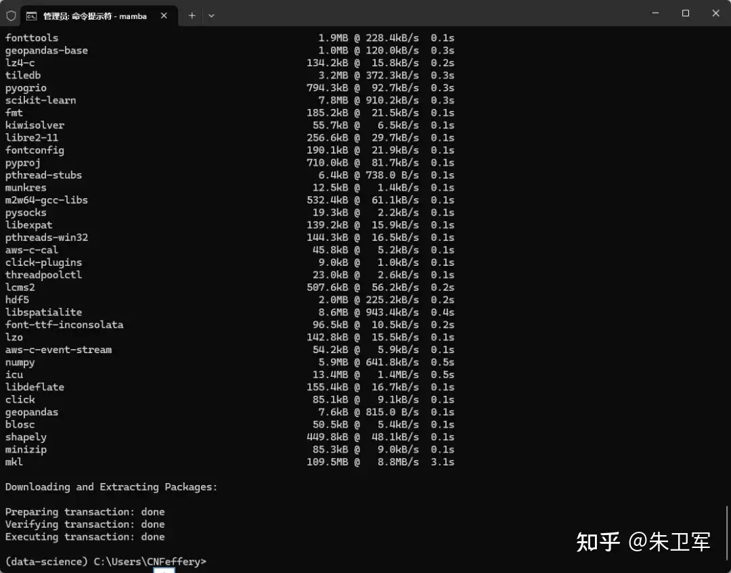This screenshot has width=731, height=573.
Task: Click the pthread-stubs package name
Action: pos(43,175)
